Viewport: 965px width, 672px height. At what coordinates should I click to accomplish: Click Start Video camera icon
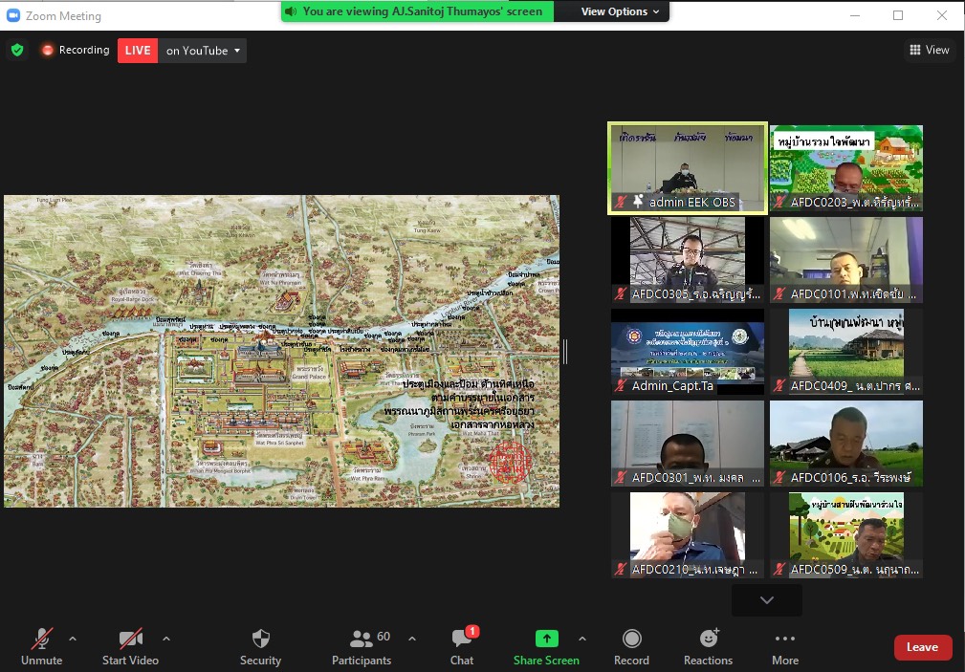(130, 639)
